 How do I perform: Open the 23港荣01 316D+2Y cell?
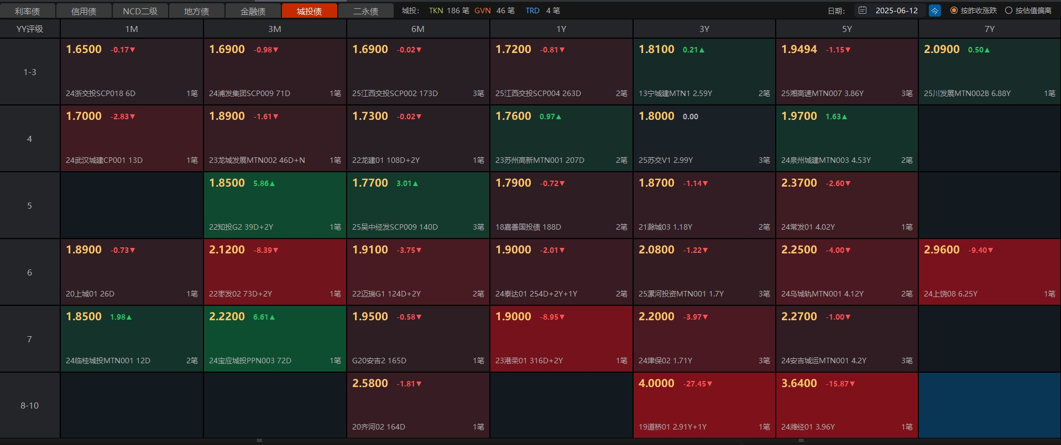[x=561, y=339]
